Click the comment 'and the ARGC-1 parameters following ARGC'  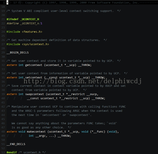click(x=67, y=111)
